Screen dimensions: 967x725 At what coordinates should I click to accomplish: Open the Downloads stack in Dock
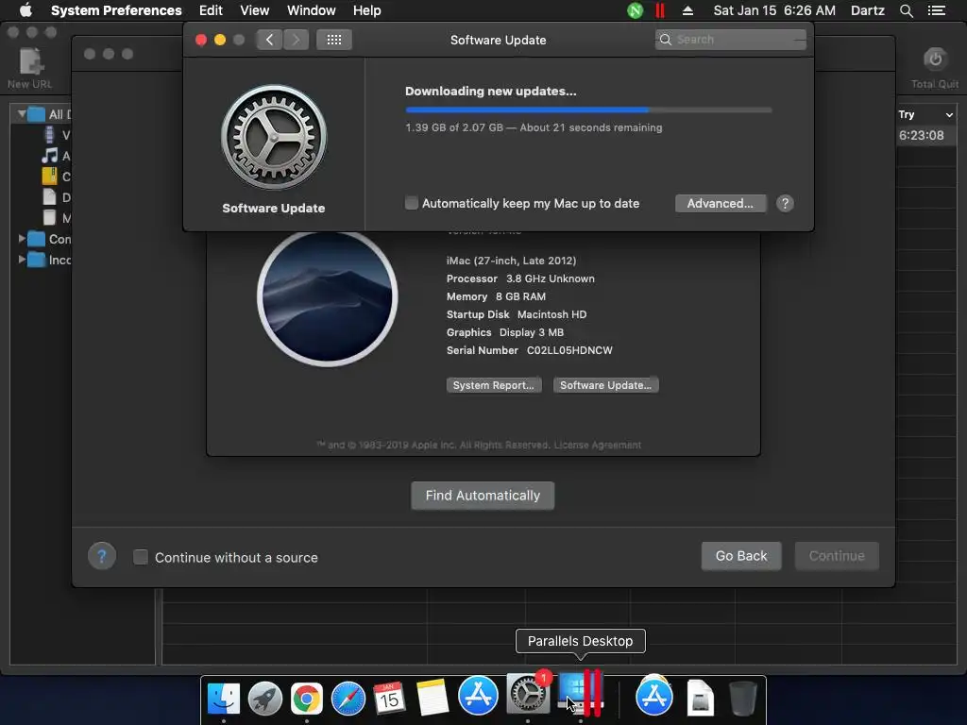click(x=654, y=696)
